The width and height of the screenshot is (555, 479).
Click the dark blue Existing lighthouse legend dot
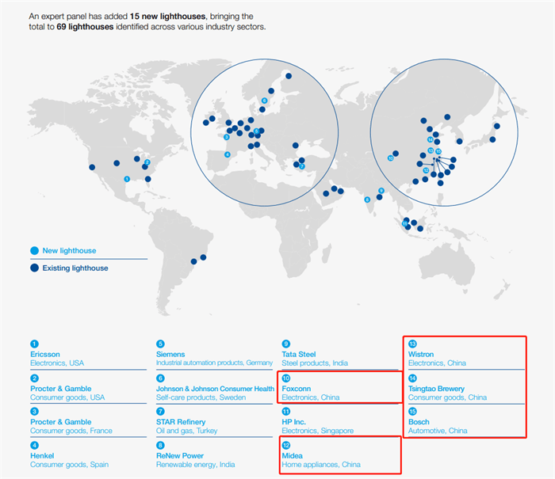[34, 268]
